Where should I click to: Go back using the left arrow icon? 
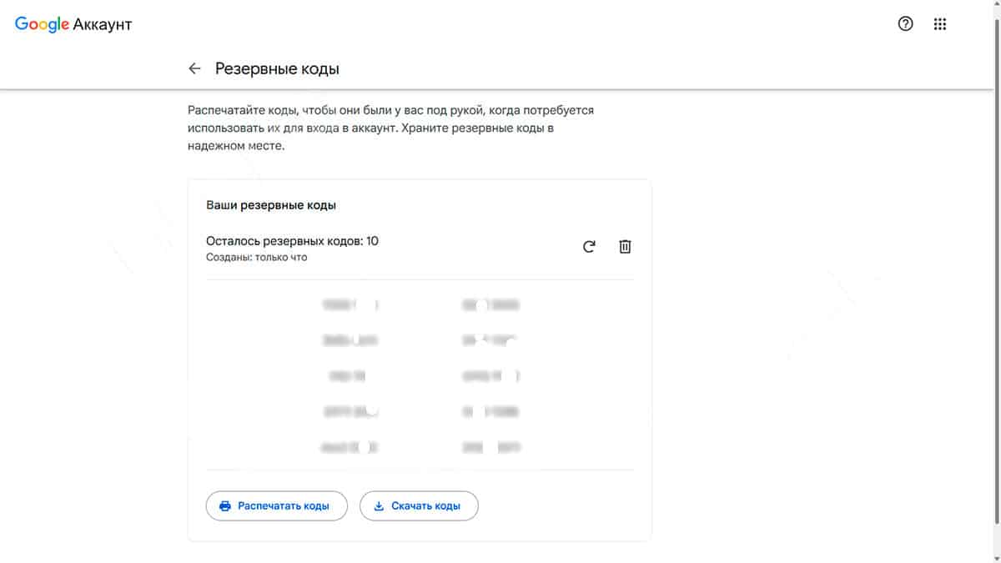(x=194, y=68)
